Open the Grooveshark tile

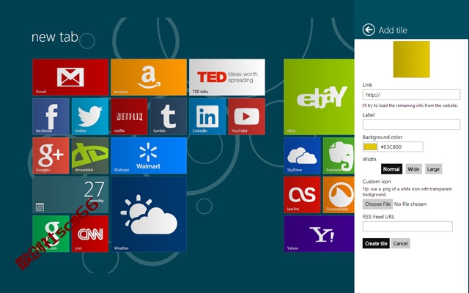pos(339,195)
